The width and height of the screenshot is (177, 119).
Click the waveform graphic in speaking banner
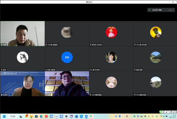point(171,10)
